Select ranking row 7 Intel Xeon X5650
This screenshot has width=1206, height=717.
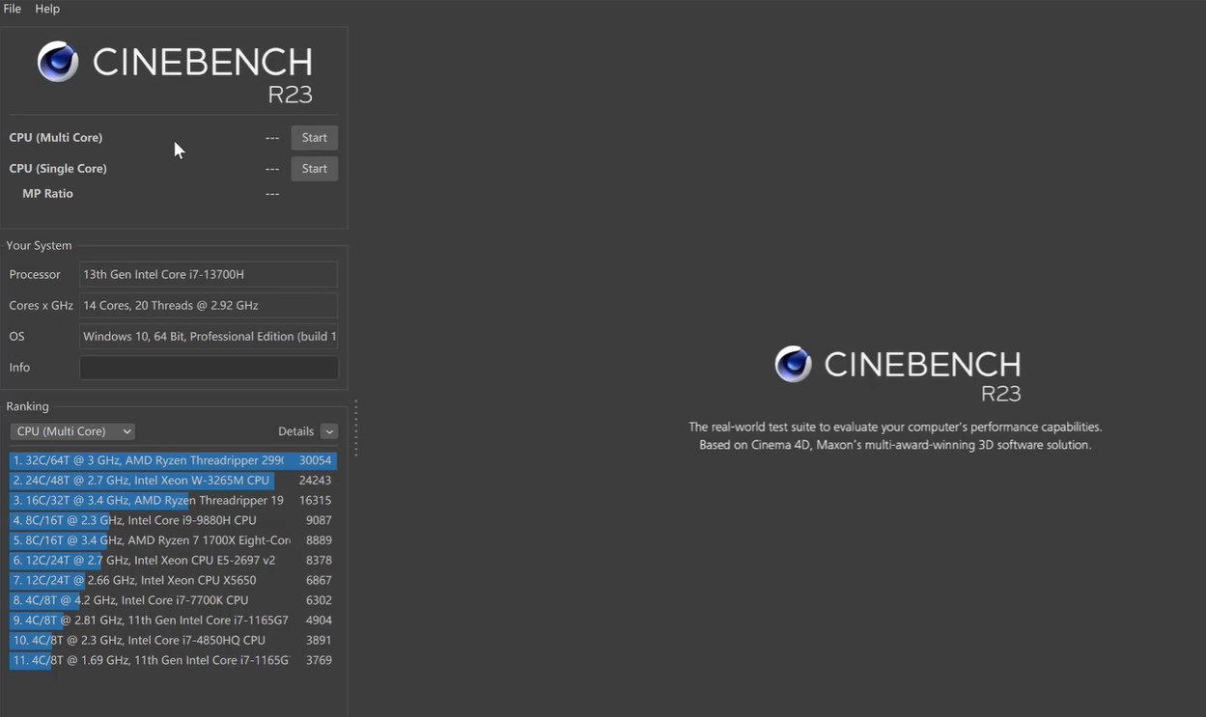(x=173, y=580)
